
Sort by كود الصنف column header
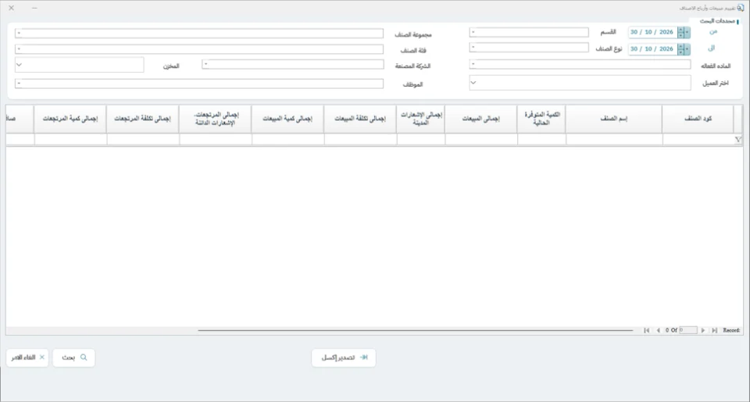pos(698,119)
